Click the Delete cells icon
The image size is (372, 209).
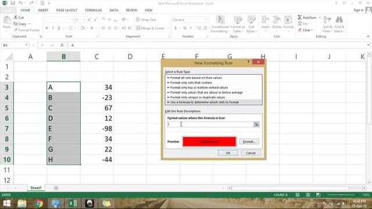pos(277,19)
